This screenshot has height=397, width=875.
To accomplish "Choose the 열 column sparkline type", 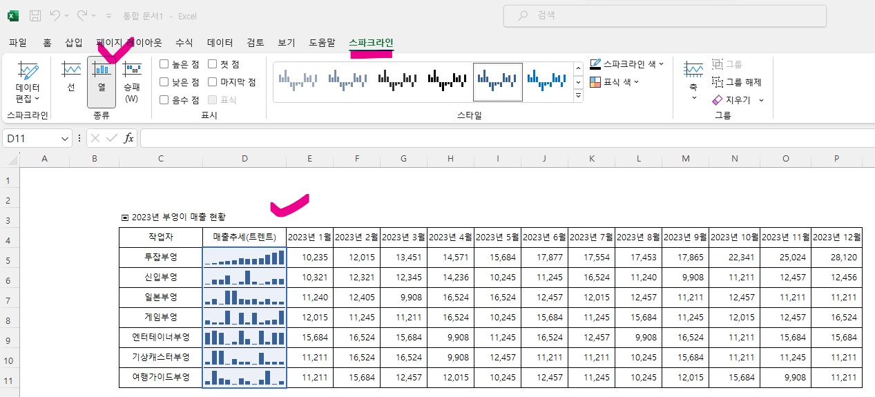I will pyautogui.click(x=102, y=83).
